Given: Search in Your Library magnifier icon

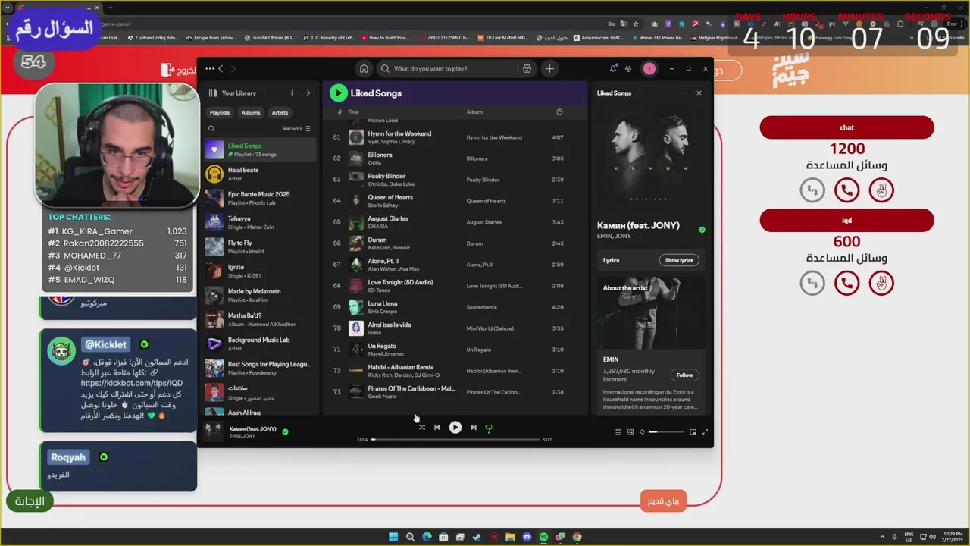Looking at the screenshot, I should click(211, 129).
